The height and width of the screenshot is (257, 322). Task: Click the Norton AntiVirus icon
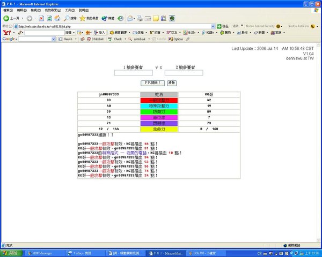coord(312,26)
